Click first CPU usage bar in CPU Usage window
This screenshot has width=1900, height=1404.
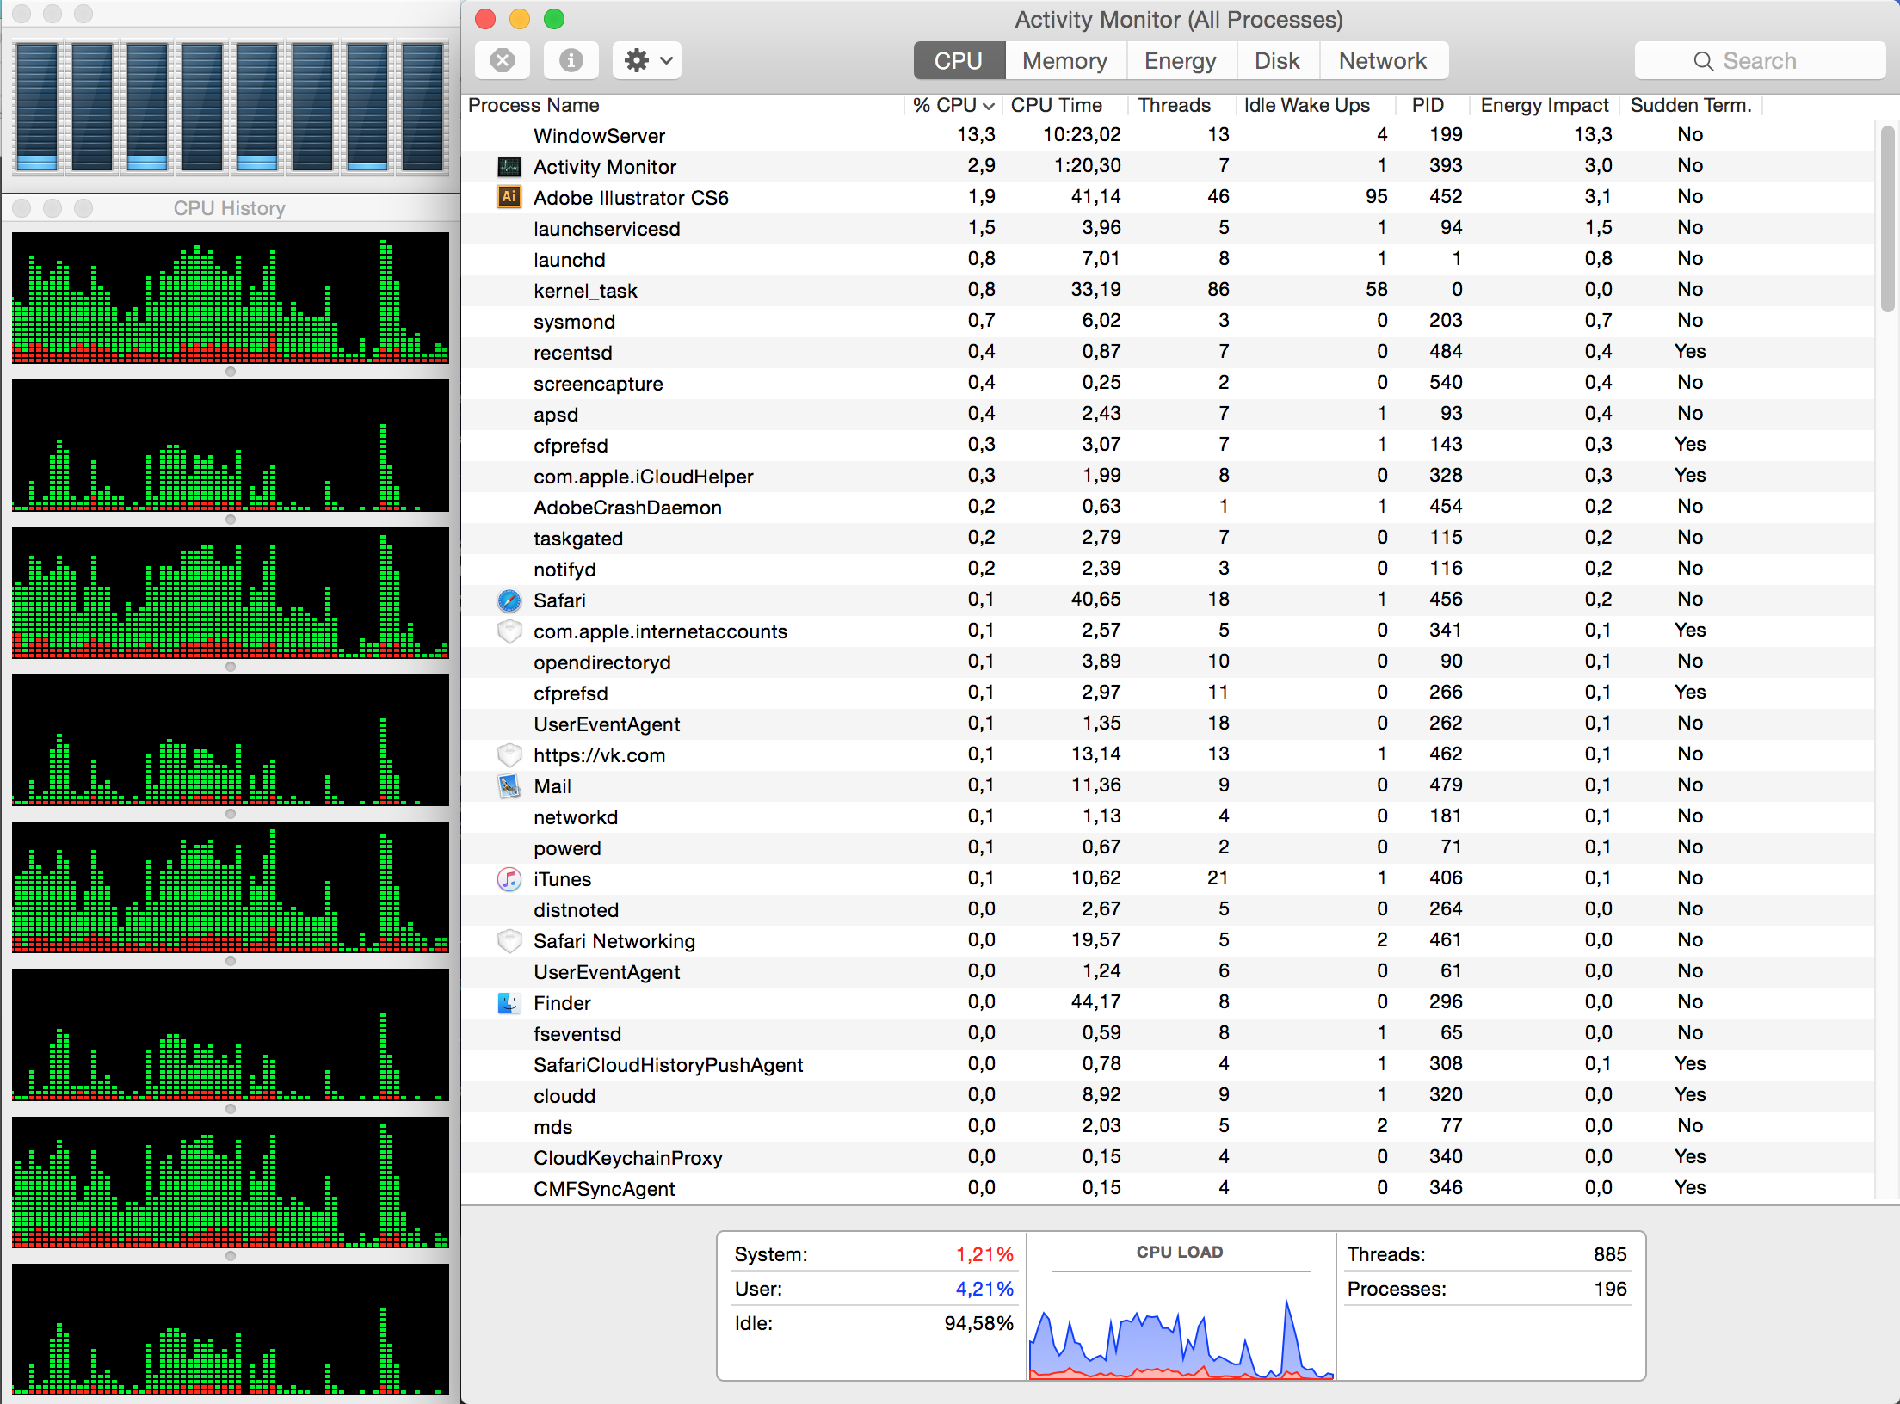tap(37, 107)
